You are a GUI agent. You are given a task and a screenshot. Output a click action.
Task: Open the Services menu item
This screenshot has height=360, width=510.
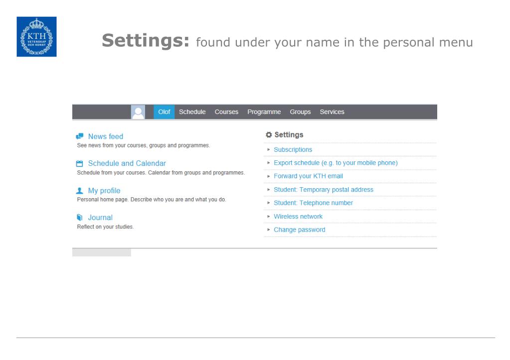tap(332, 112)
